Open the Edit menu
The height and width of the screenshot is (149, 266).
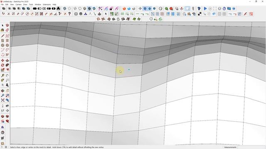pyautogui.click(x=7, y=5)
